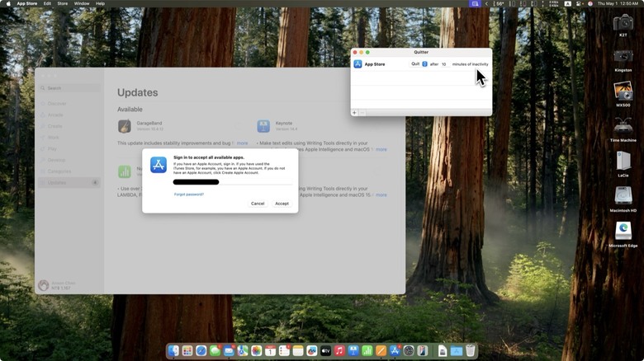Click the purple screen icon in the menu bar
Image resolution: width=644 pixels, height=361 pixels.
coord(475,3)
